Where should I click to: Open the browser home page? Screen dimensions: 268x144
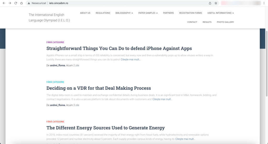pyautogui.click(x=21, y=3)
